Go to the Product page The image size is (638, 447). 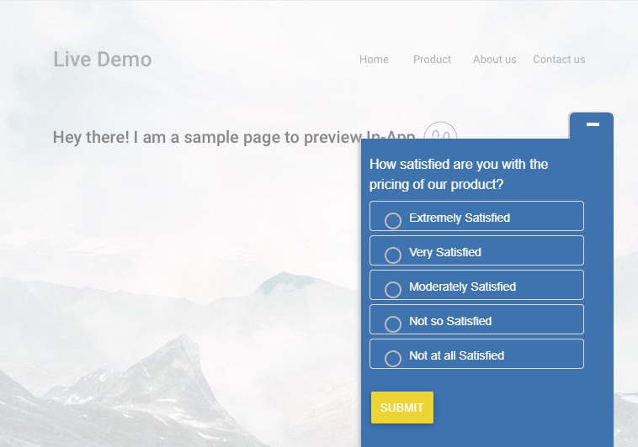click(x=432, y=60)
